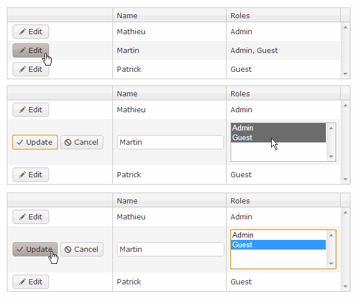Click top table's scrollbar down arrow

point(345,74)
